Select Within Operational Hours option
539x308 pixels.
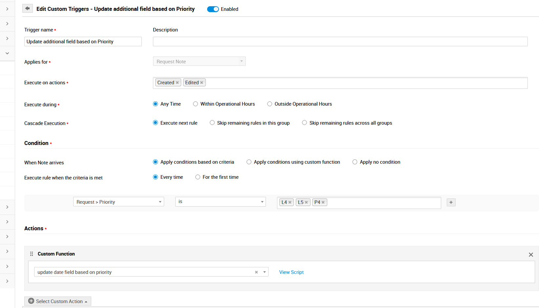[x=196, y=104]
